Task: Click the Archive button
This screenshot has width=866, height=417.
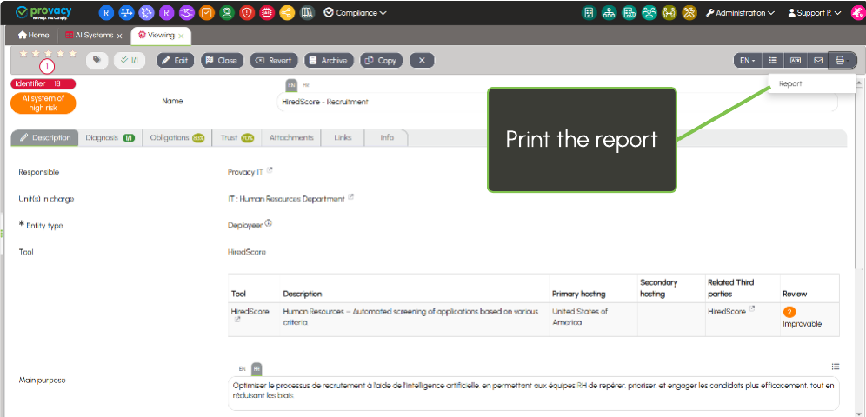Action: pyautogui.click(x=327, y=60)
